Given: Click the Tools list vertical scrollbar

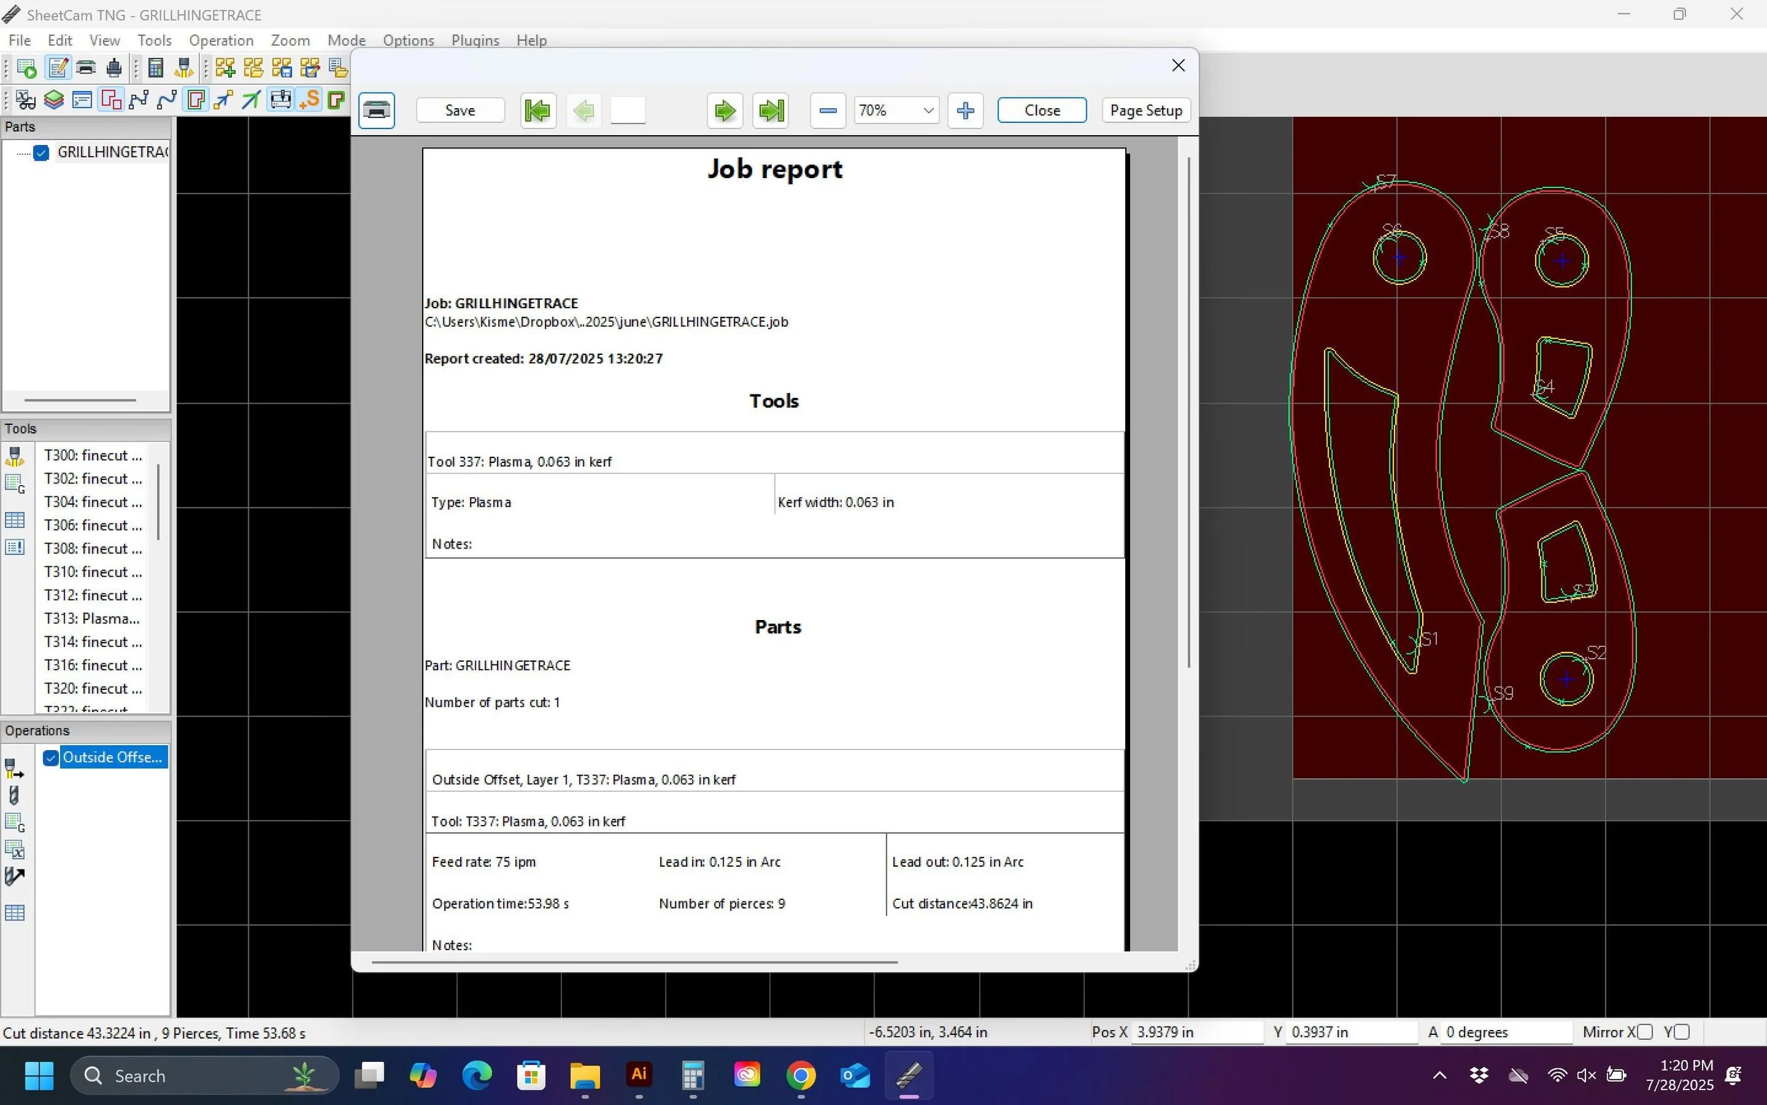Looking at the screenshot, I should point(158,502).
